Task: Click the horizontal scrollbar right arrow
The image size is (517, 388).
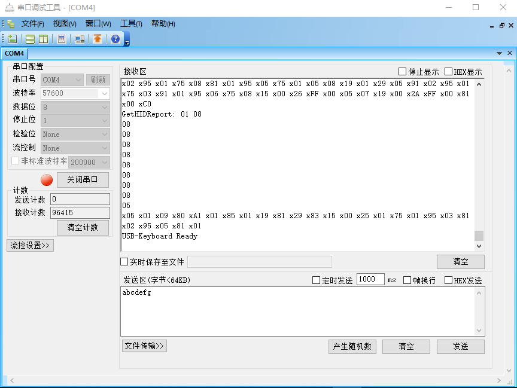Action: pyautogui.click(x=498, y=380)
